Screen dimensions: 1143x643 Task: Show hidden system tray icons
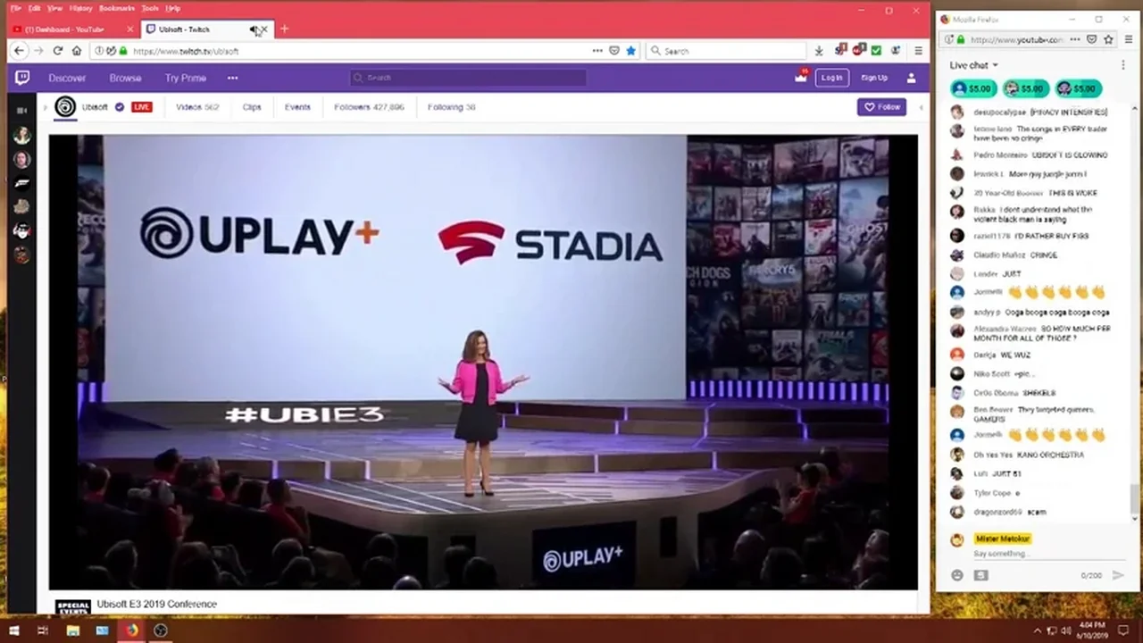[x=1039, y=630]
